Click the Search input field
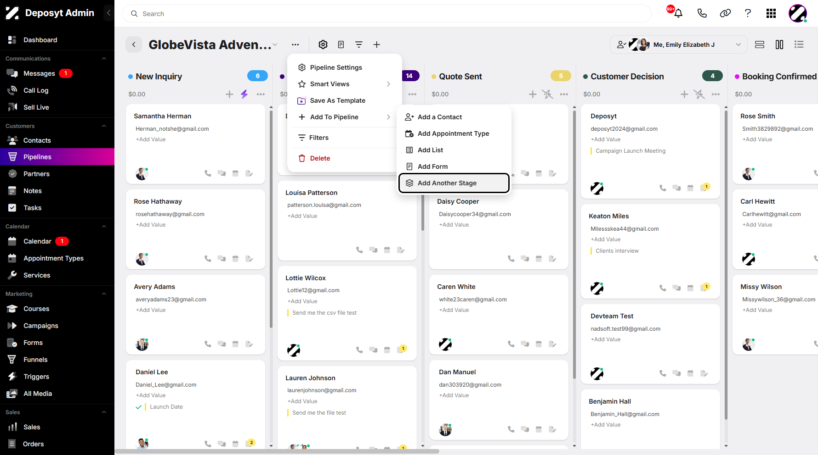 (x=386, y=14)
